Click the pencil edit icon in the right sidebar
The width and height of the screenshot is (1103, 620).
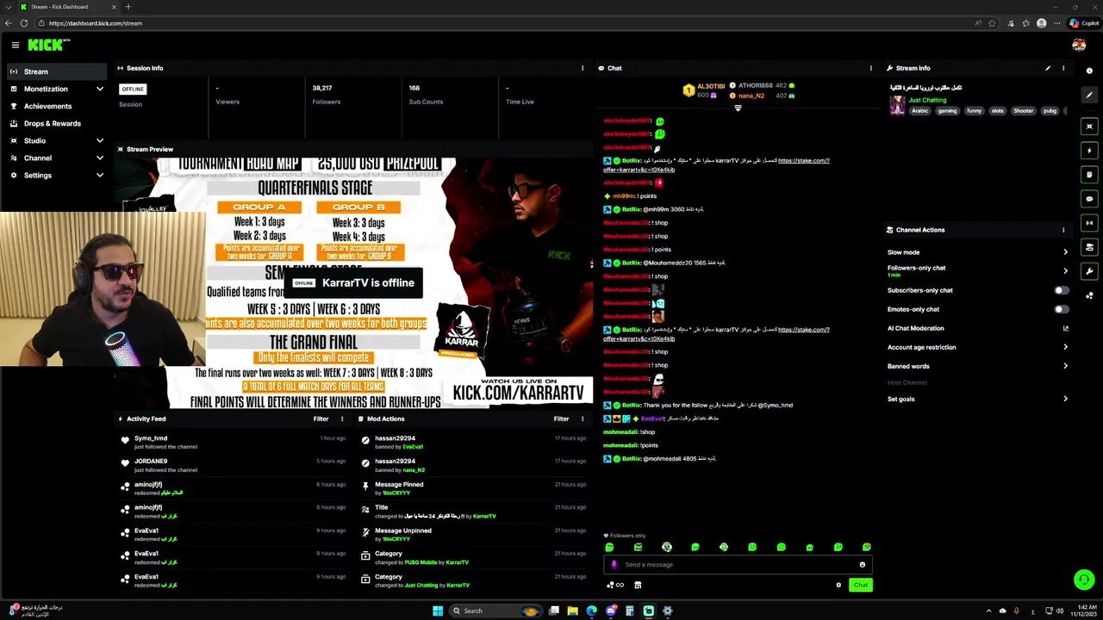click(1089, 96)
